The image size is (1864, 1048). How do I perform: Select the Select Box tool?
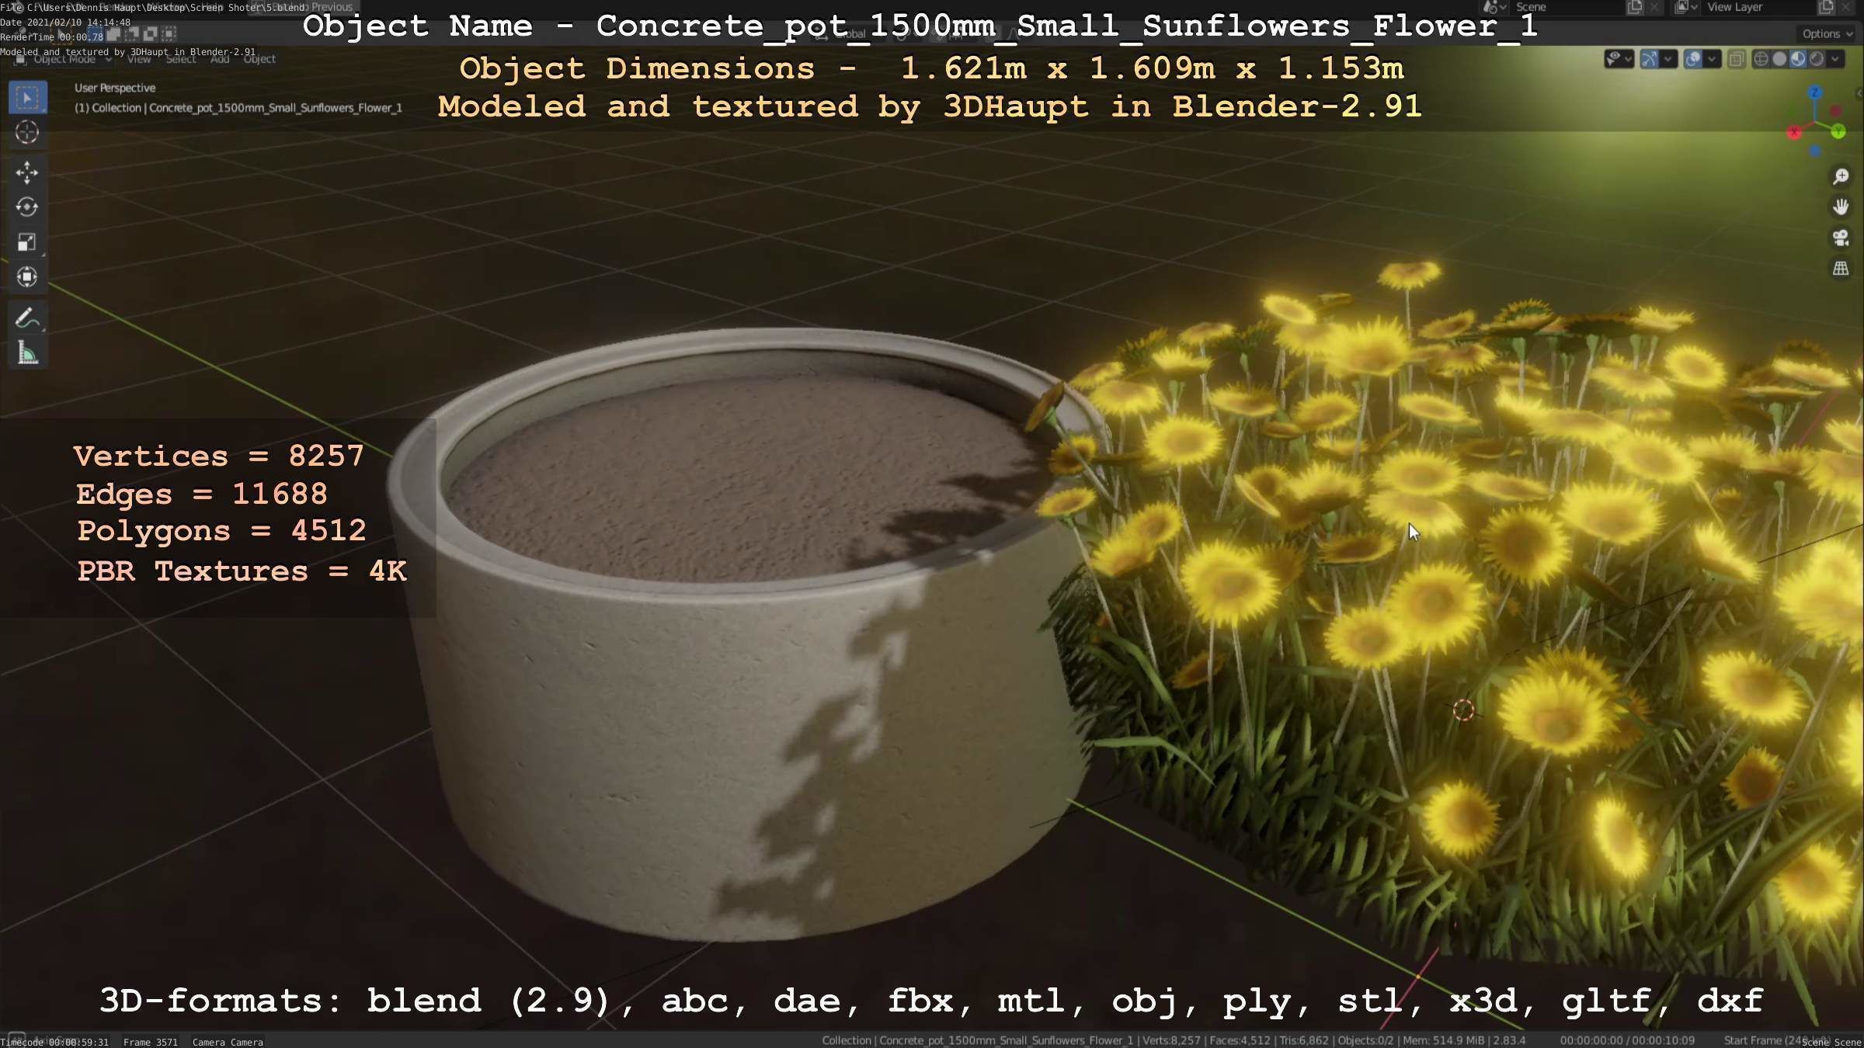(x=27, y=98)
